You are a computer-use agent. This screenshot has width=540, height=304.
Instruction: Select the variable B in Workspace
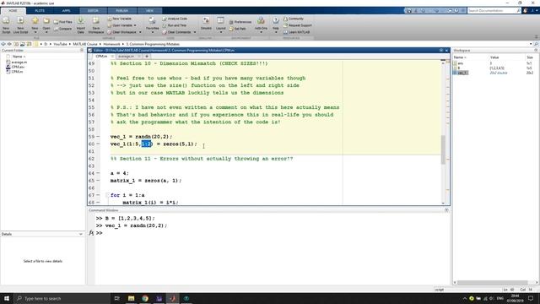click(x=458, y=68)
